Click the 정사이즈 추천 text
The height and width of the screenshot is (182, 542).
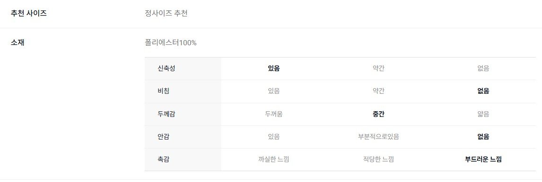[166, 14]
